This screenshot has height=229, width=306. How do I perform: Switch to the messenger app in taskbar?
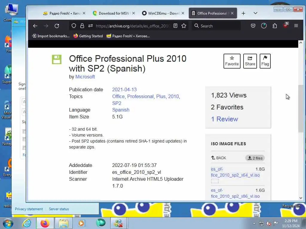pos(119,223)
